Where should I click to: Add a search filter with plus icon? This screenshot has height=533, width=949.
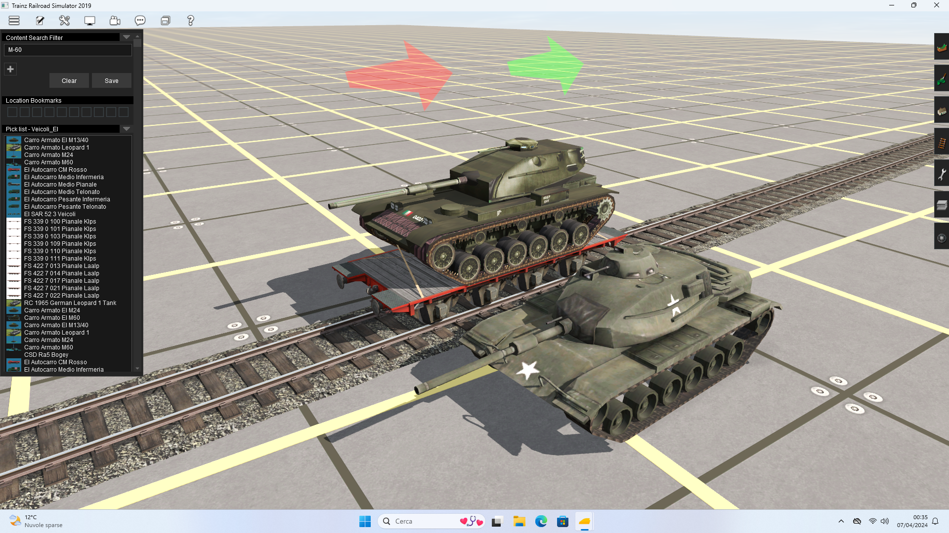coord(10,69)
